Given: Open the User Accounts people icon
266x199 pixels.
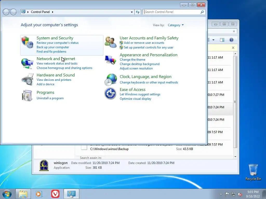Looking at the screenshot, I should 110,42.
